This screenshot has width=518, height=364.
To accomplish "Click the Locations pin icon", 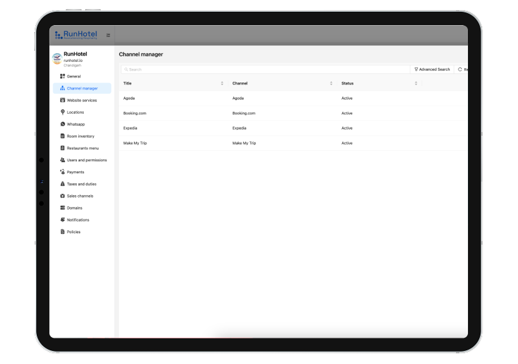I will tap(63, 113).
